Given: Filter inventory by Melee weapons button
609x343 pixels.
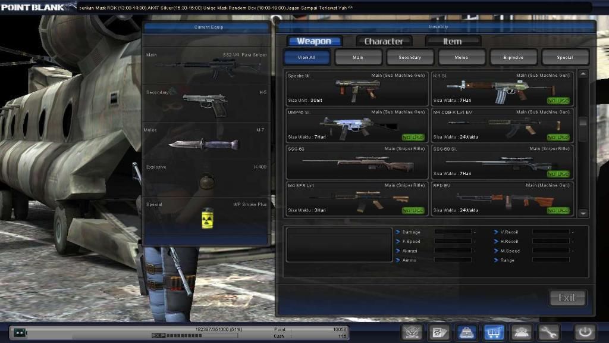Looking at the screenshot, I should point(462,57).
